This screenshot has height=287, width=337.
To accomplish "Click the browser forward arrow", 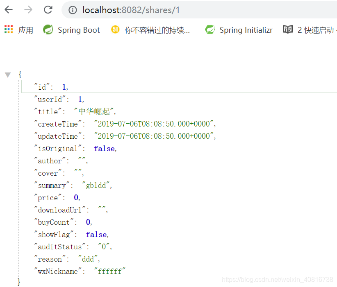I will pyautogui.click(x=28, y=10).
